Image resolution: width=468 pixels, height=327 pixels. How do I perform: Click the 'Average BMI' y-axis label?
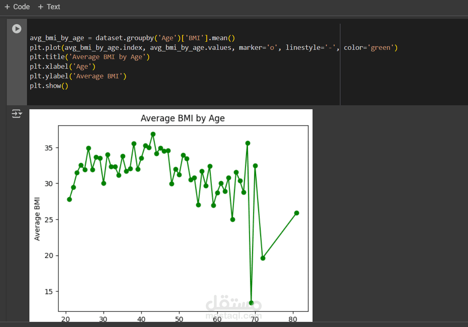click(37, 219)
